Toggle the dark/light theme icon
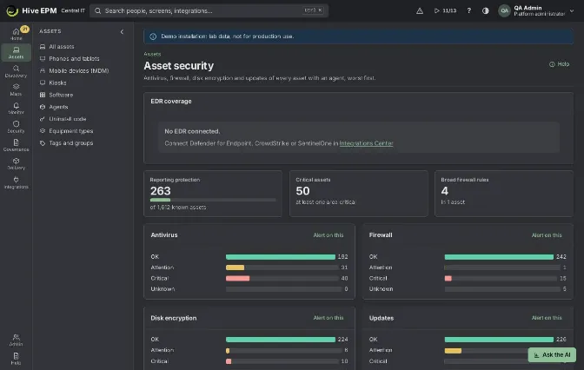The height and width of the screenshot is (370, 584). point(485,10)
